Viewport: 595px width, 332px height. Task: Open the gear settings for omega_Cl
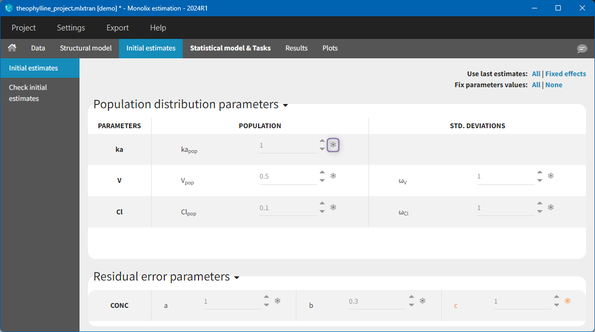(x=550, y=207)
